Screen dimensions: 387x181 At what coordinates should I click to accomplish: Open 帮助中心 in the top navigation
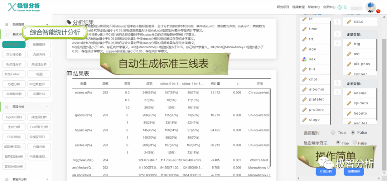(x=314, y=7)
